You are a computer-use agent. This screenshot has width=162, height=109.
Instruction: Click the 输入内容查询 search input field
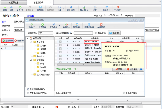tap(83, 33)
